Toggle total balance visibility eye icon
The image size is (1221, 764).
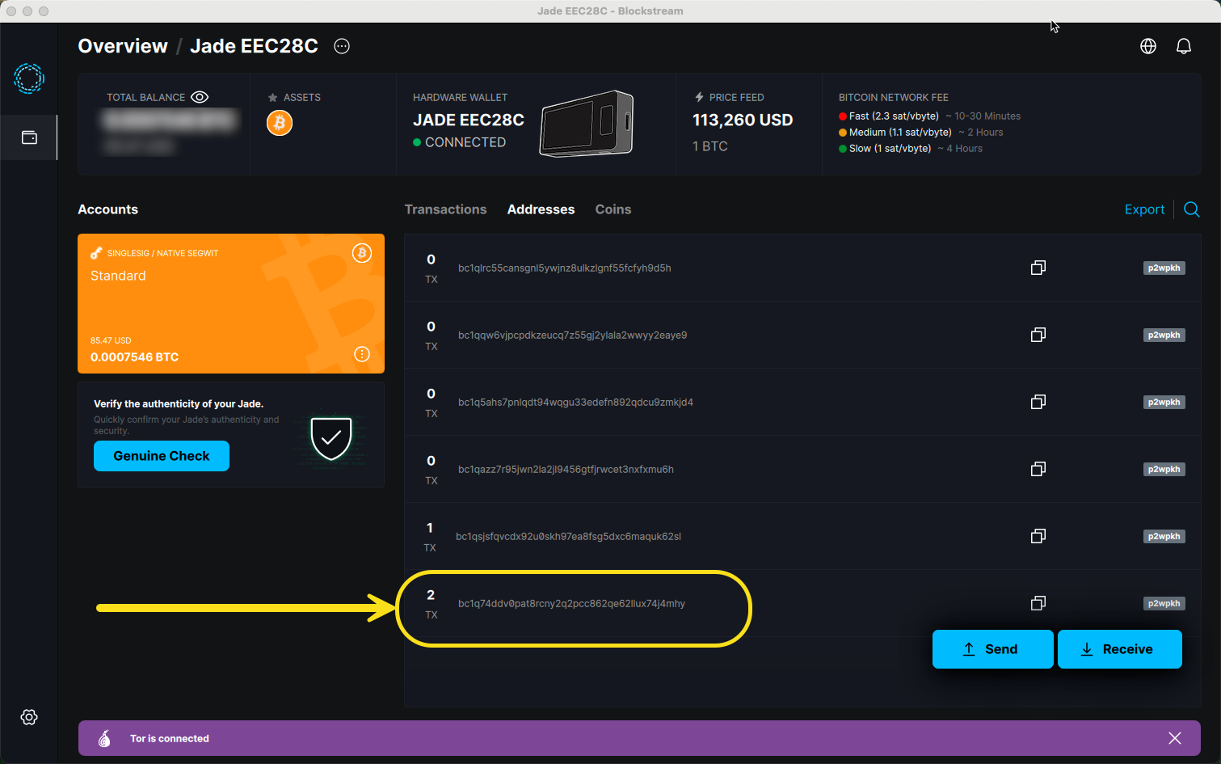tap(200, 97)
